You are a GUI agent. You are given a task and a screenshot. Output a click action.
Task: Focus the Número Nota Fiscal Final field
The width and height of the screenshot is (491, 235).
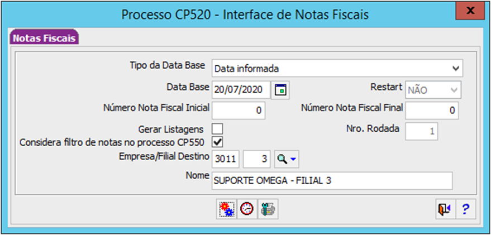pos(432,111)
